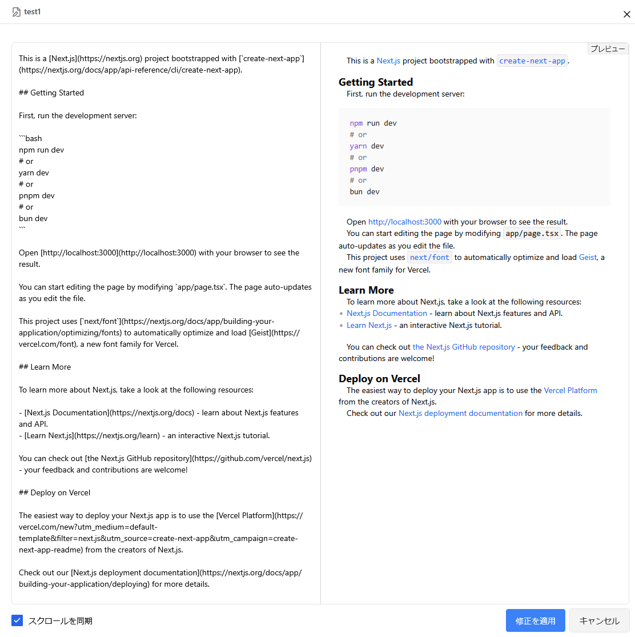
Task: Open the Next.js Documentation link
Action: pyautogui.click(x=387, y=313)
